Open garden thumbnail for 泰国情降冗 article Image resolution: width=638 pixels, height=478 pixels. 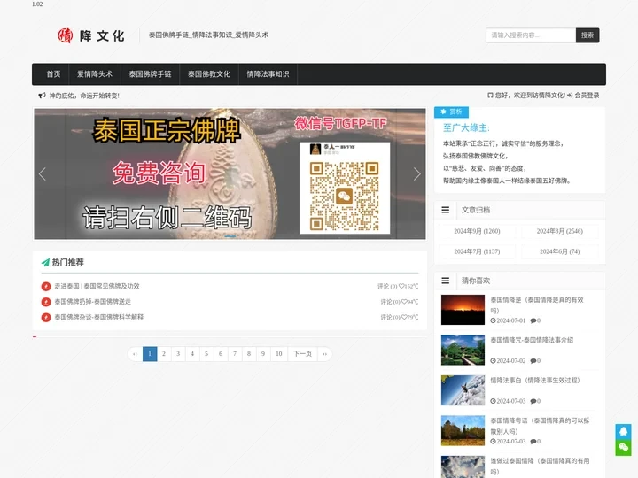(x=463, y=351)
